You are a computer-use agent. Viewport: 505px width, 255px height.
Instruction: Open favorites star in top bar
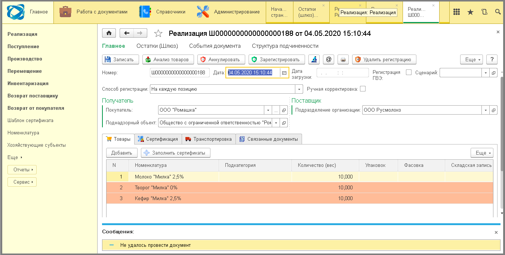click(470, 12)
